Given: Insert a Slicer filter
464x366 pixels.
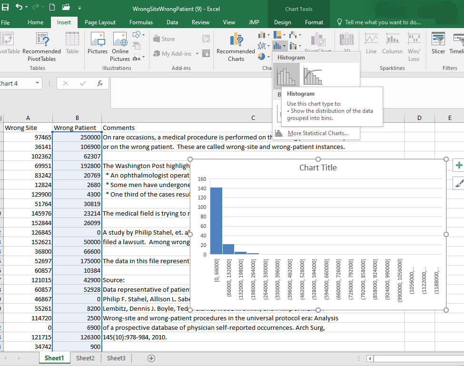Looking at the screenshot, I should tap(438, 44).
